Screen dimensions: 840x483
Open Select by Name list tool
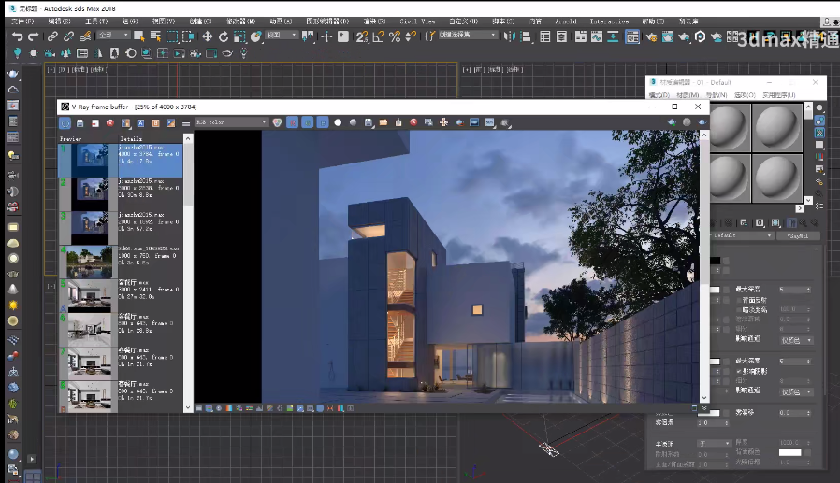tap(156, 36)
